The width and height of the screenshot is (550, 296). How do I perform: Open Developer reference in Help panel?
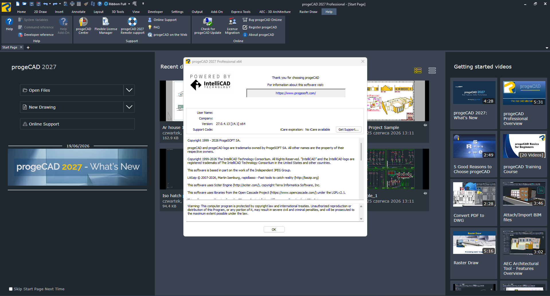36,35
